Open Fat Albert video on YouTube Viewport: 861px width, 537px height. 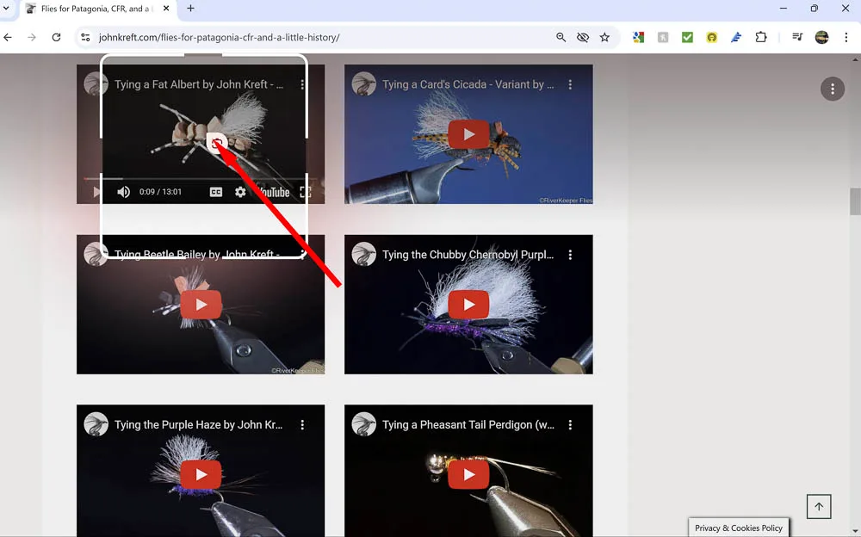[x=274, y=192]
